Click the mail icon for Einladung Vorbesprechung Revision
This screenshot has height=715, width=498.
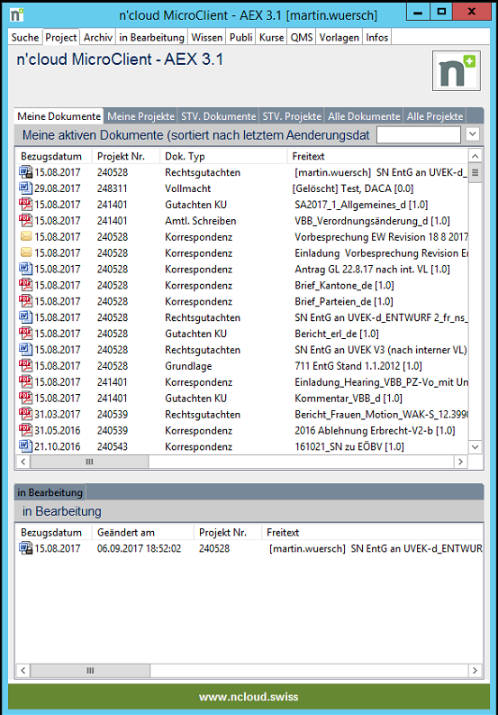pos(26,252)
